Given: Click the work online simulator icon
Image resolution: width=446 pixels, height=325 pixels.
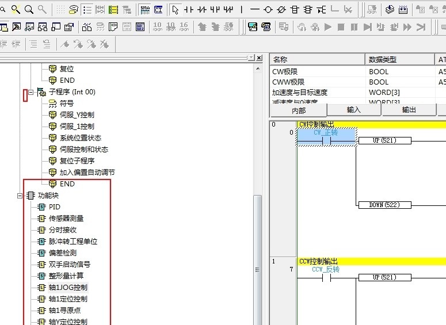Looking at the screenshot, I should [x=253, y=27].
